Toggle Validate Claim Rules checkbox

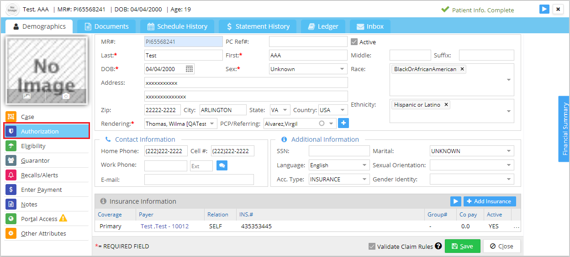point(372,247)
